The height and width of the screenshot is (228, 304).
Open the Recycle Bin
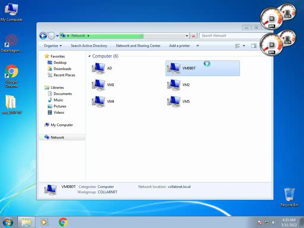point(289,197)
